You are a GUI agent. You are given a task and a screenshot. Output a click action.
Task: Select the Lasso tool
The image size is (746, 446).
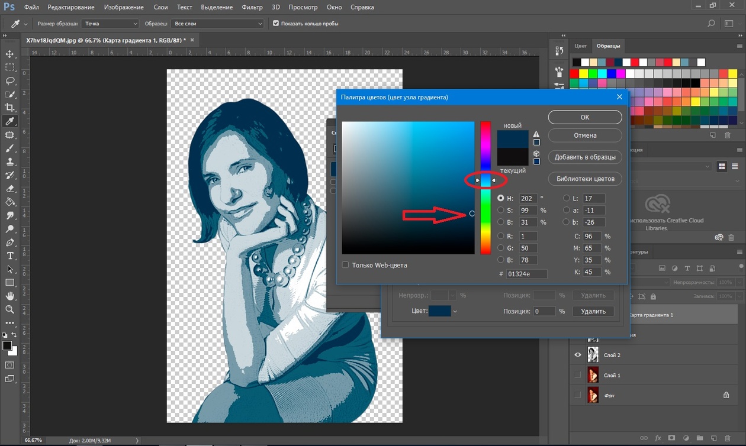tap(10, 80)
